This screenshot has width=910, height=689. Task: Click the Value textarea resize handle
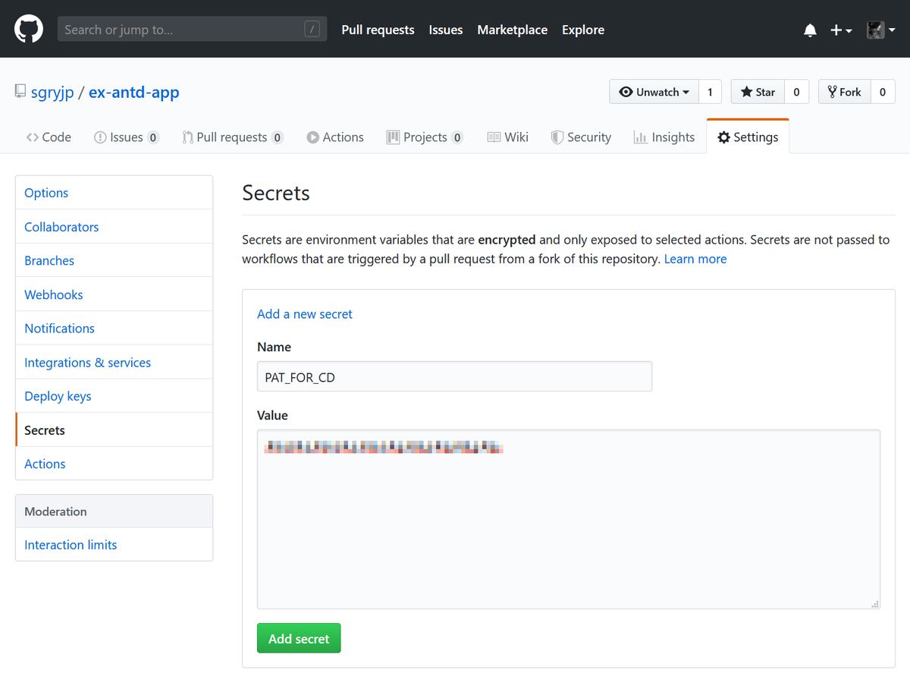click(875, 604)
